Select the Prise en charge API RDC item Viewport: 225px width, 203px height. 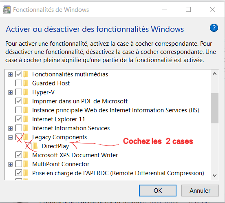[118, 173]
